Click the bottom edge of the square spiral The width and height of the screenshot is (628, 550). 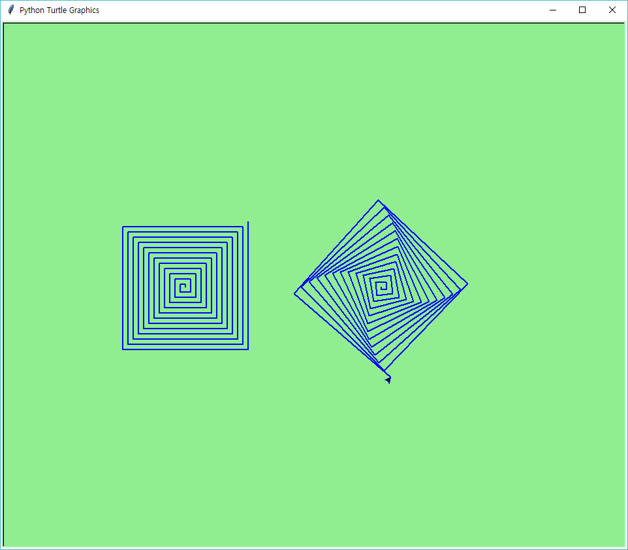185,349
